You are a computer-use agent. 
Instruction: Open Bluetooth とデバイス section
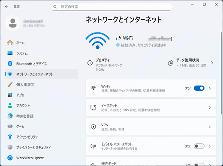(x=42, y=64)
